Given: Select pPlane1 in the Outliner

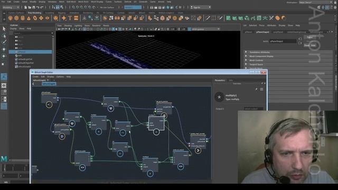Looking at the screenshot, I should pyautogui.click(x=30, y=52).
